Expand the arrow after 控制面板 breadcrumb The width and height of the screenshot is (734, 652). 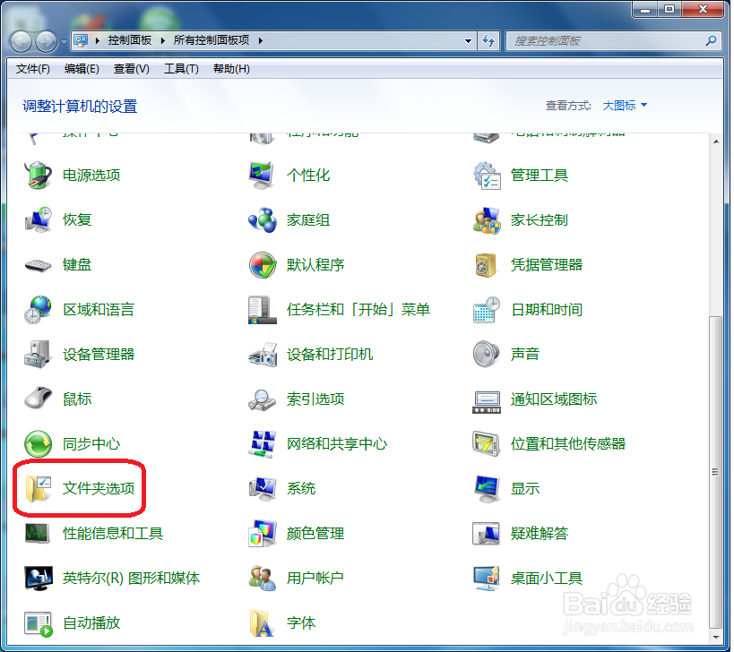(x=163, y=40)
